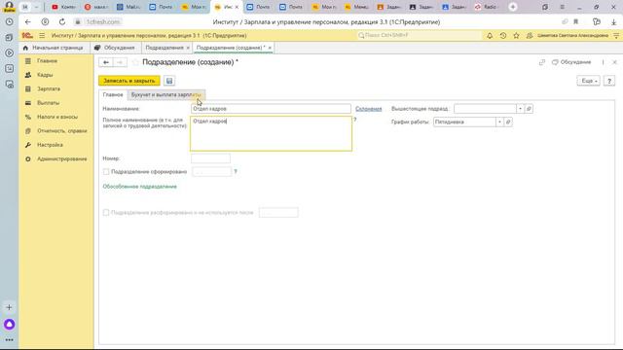Open browser sidebar history clock
623x350 pixels.
[x=9, y=21]
